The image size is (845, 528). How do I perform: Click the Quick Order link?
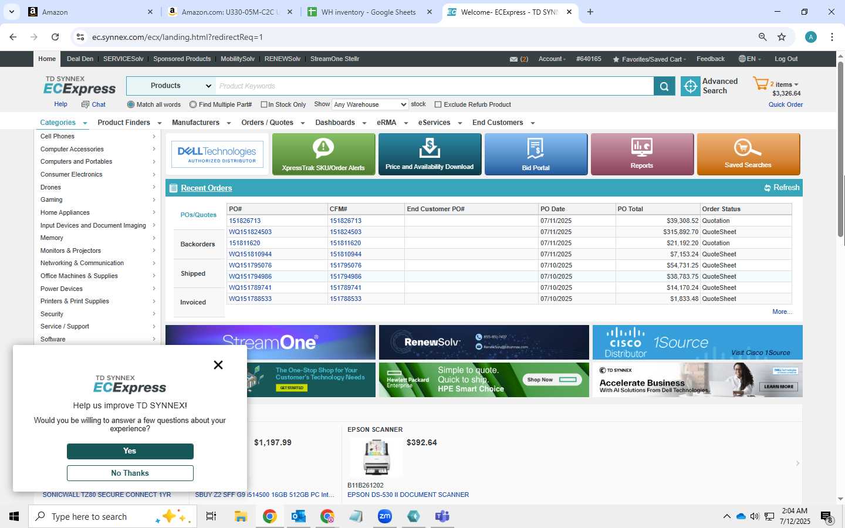pos(786,104)
